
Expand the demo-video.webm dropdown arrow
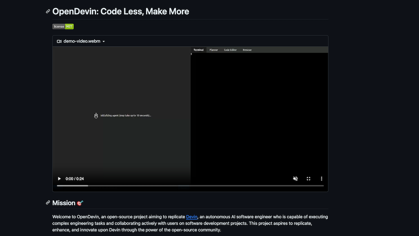pyautogui.click(x=104, y=42)
